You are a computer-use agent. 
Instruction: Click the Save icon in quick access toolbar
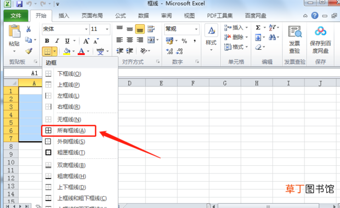pyautogui.click(x=20, y=4)
